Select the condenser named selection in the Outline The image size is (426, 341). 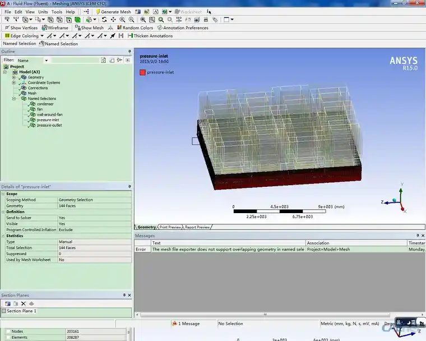click(x=45, y=104)
